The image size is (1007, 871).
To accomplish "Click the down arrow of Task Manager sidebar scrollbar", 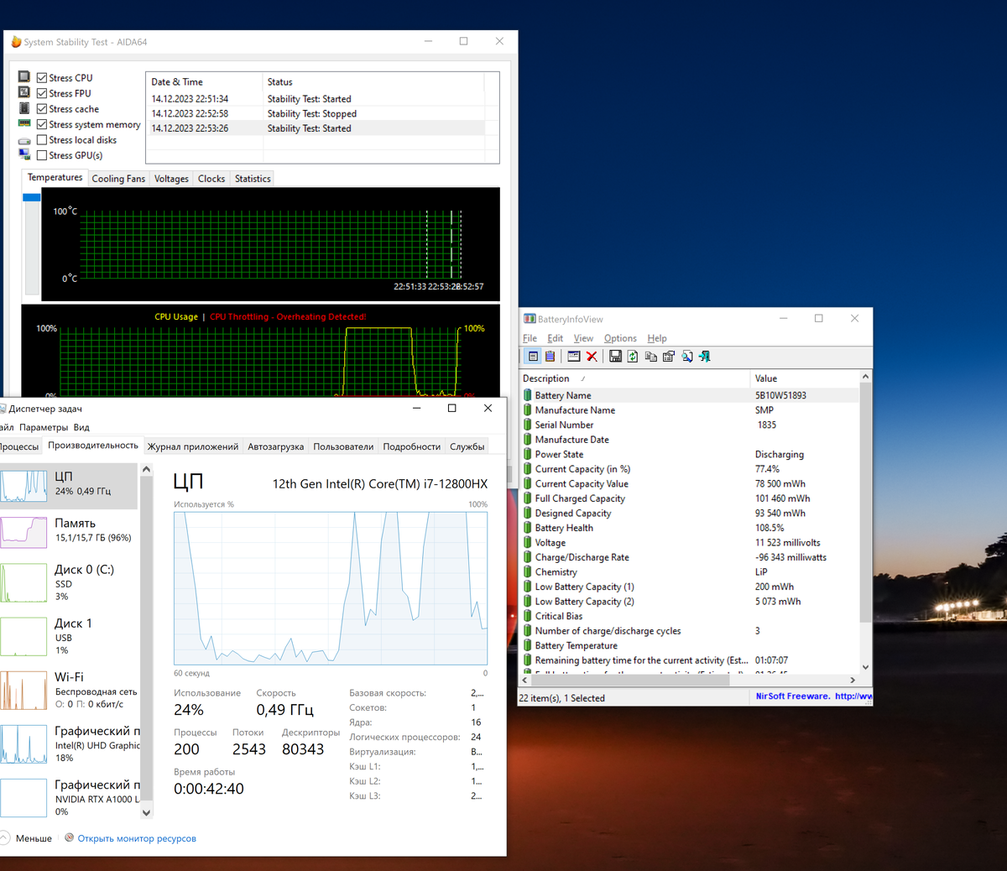I will click(x=146, y=812).
